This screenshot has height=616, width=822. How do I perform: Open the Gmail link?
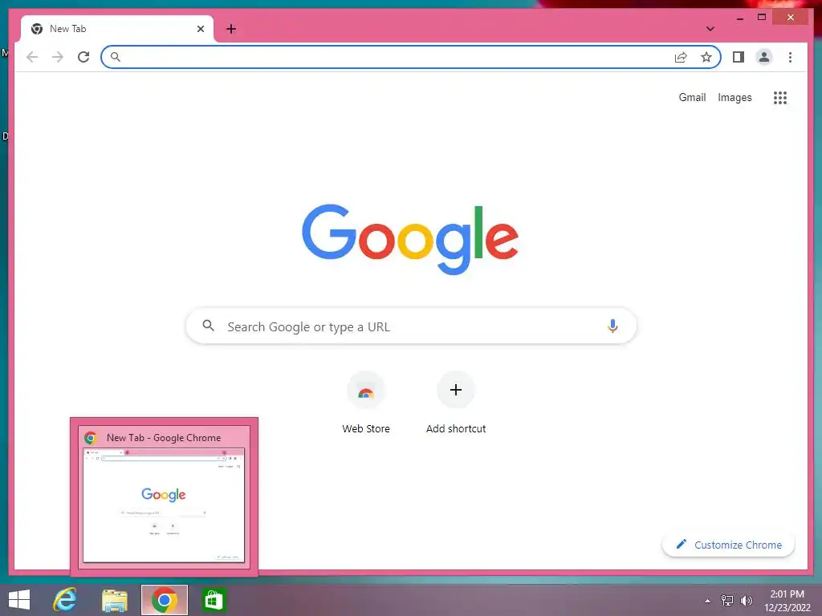(x=692, y=97)
